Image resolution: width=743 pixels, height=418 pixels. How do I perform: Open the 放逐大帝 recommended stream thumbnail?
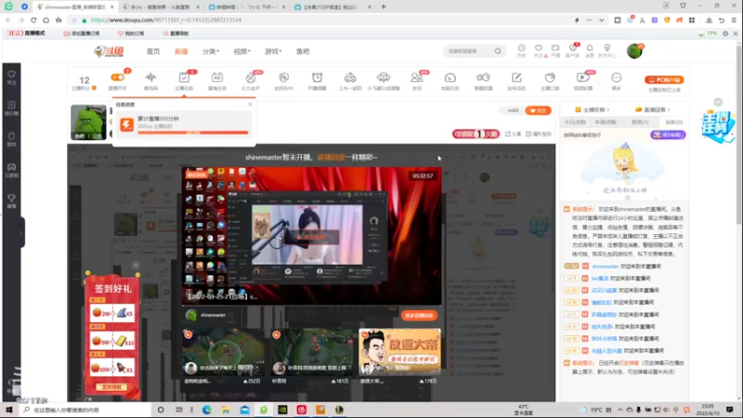click(x=399, y=352)
